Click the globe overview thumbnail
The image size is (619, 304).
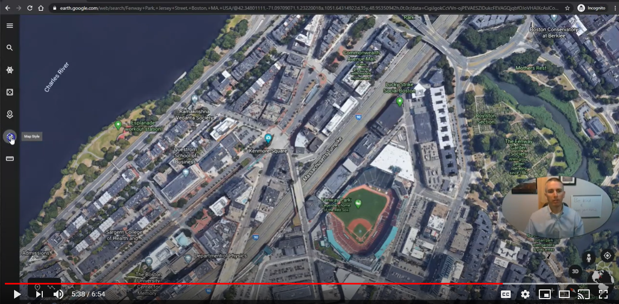pyautogui.click(x=601, y=279)
